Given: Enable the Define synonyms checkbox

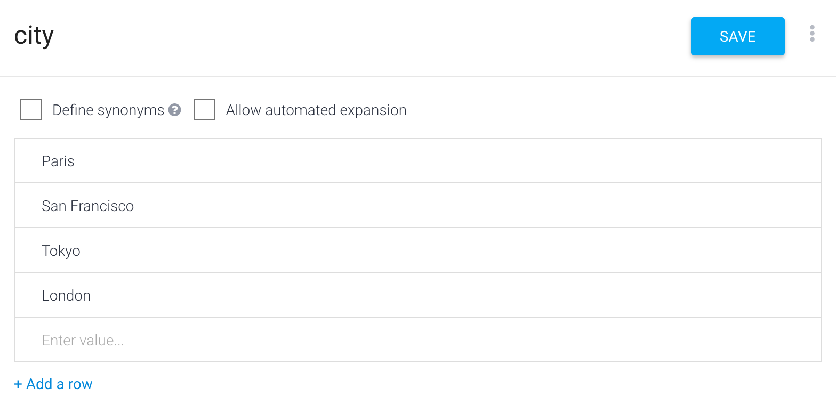Looking at the screenshot, I should 31,110.
